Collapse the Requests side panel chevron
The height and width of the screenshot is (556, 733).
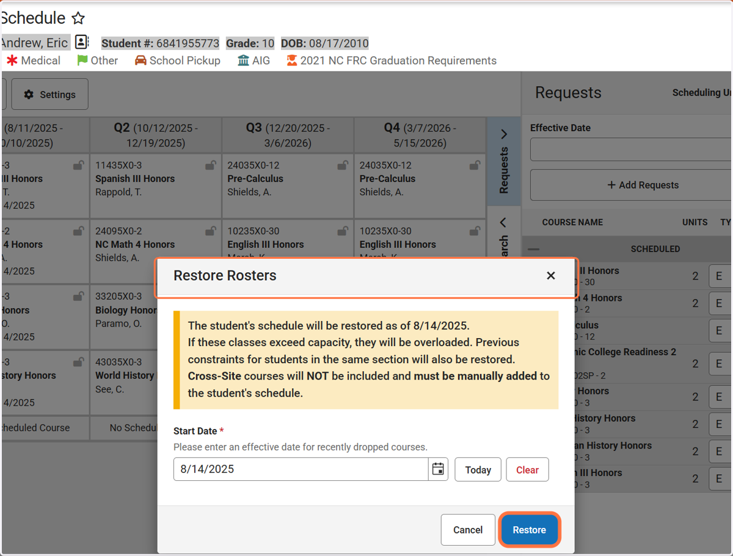[504, 134]
